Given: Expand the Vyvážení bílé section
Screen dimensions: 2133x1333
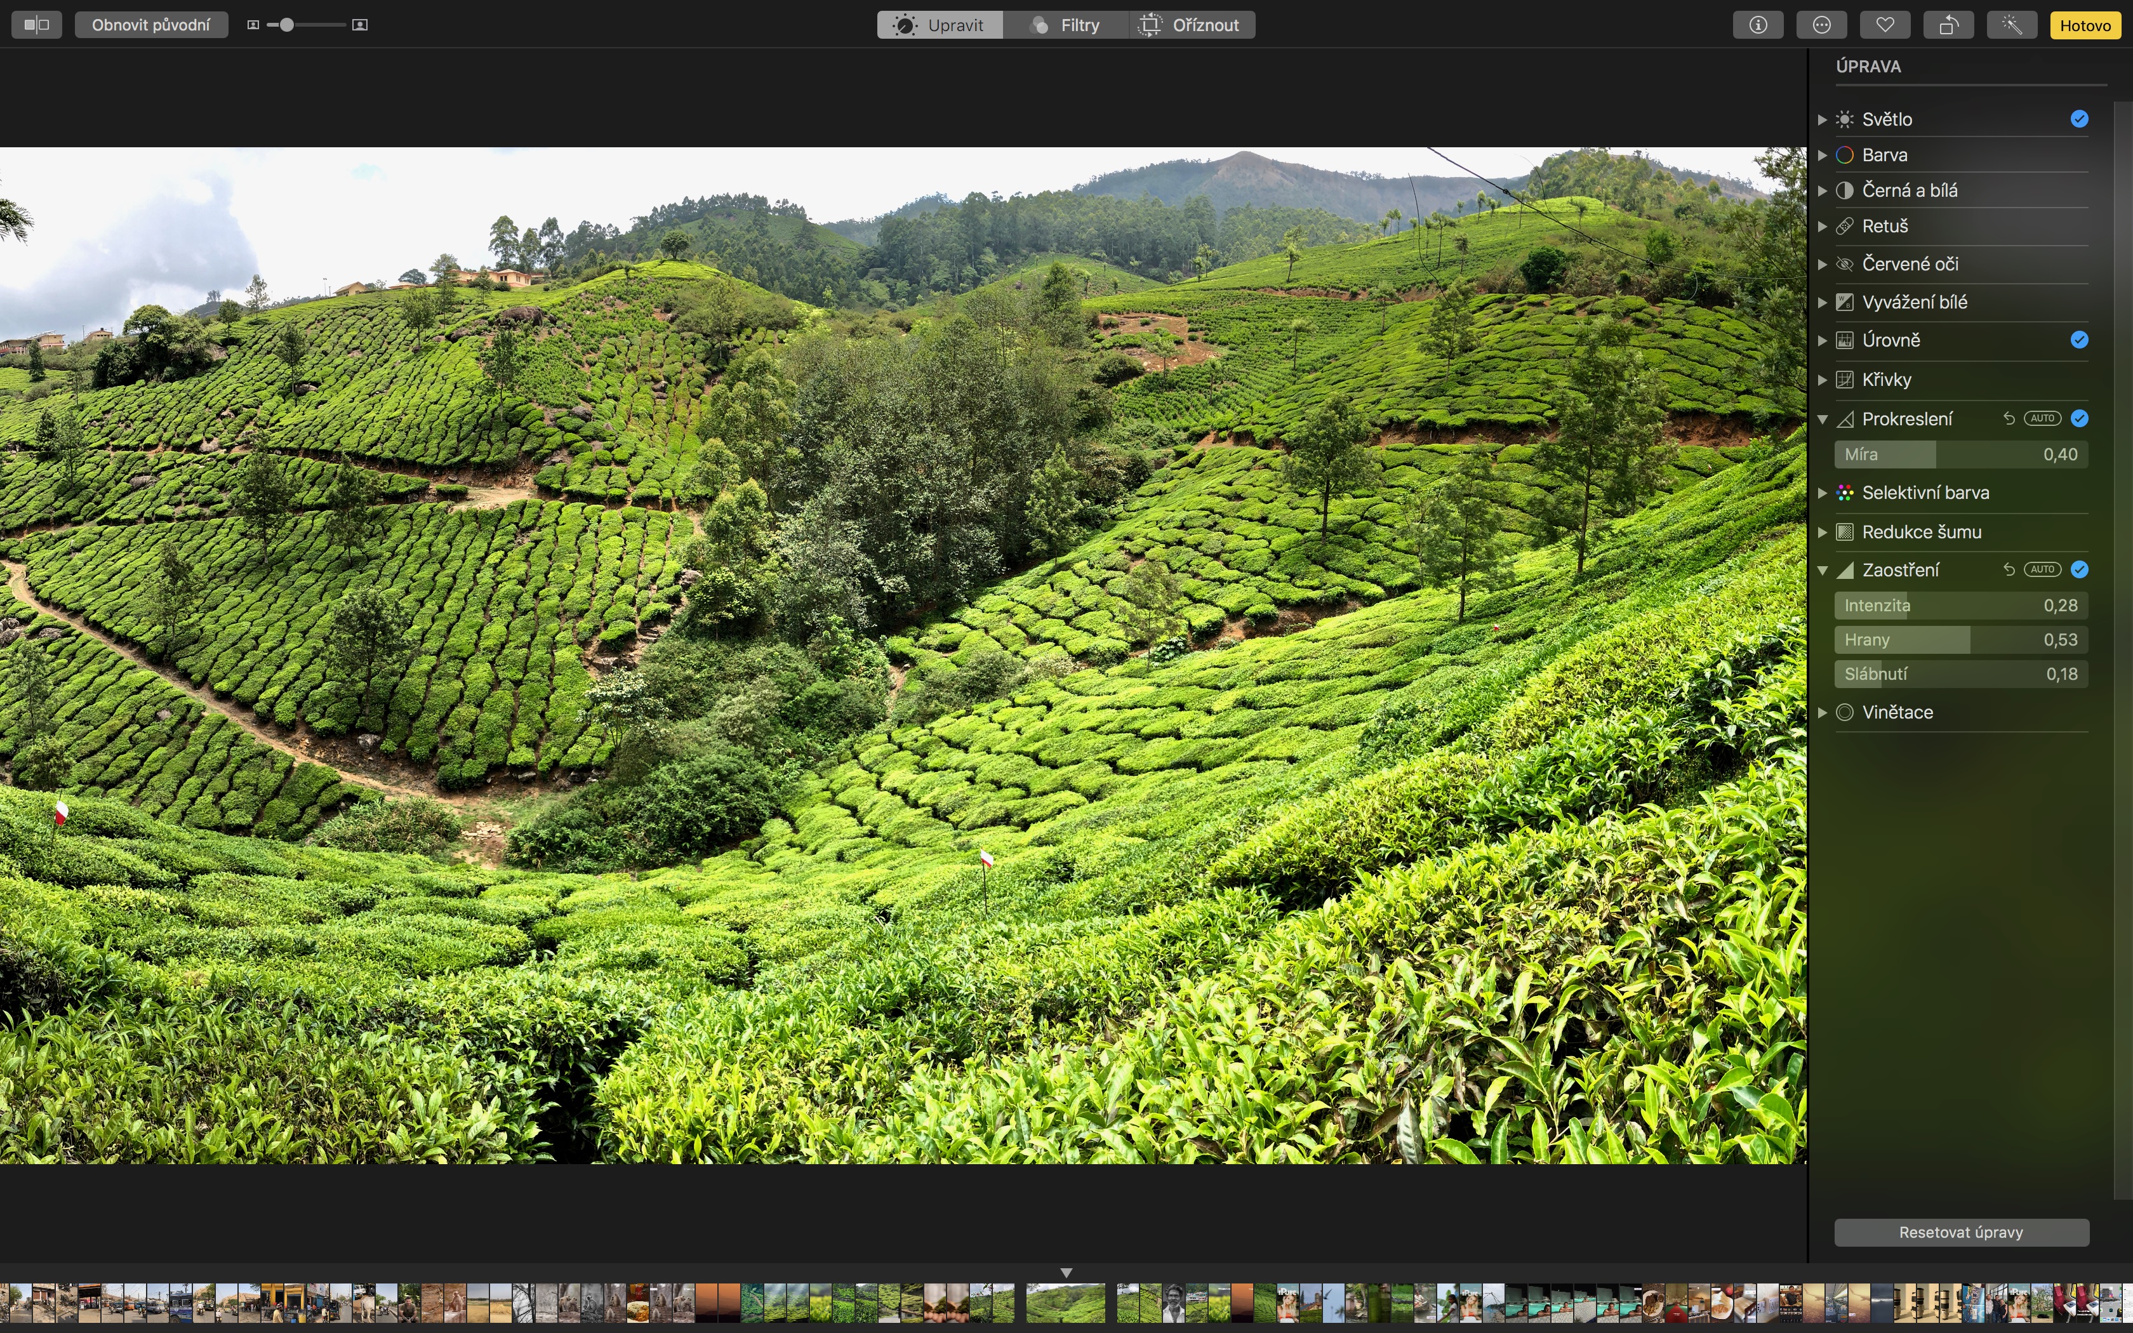Looking at the screenshot, I should [x=1822, y=302].
